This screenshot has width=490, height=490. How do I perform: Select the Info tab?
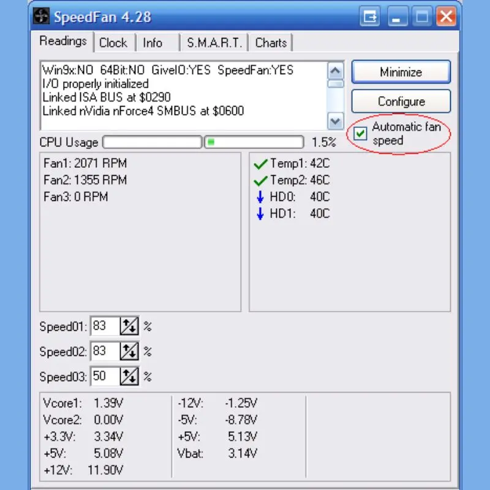tap(153, 43)
